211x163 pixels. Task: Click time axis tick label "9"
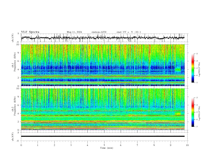coord(171,145)
